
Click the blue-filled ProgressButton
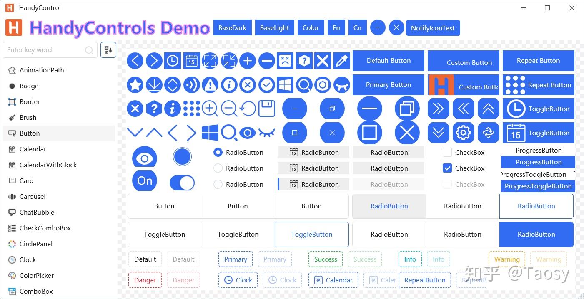point(538,162)
